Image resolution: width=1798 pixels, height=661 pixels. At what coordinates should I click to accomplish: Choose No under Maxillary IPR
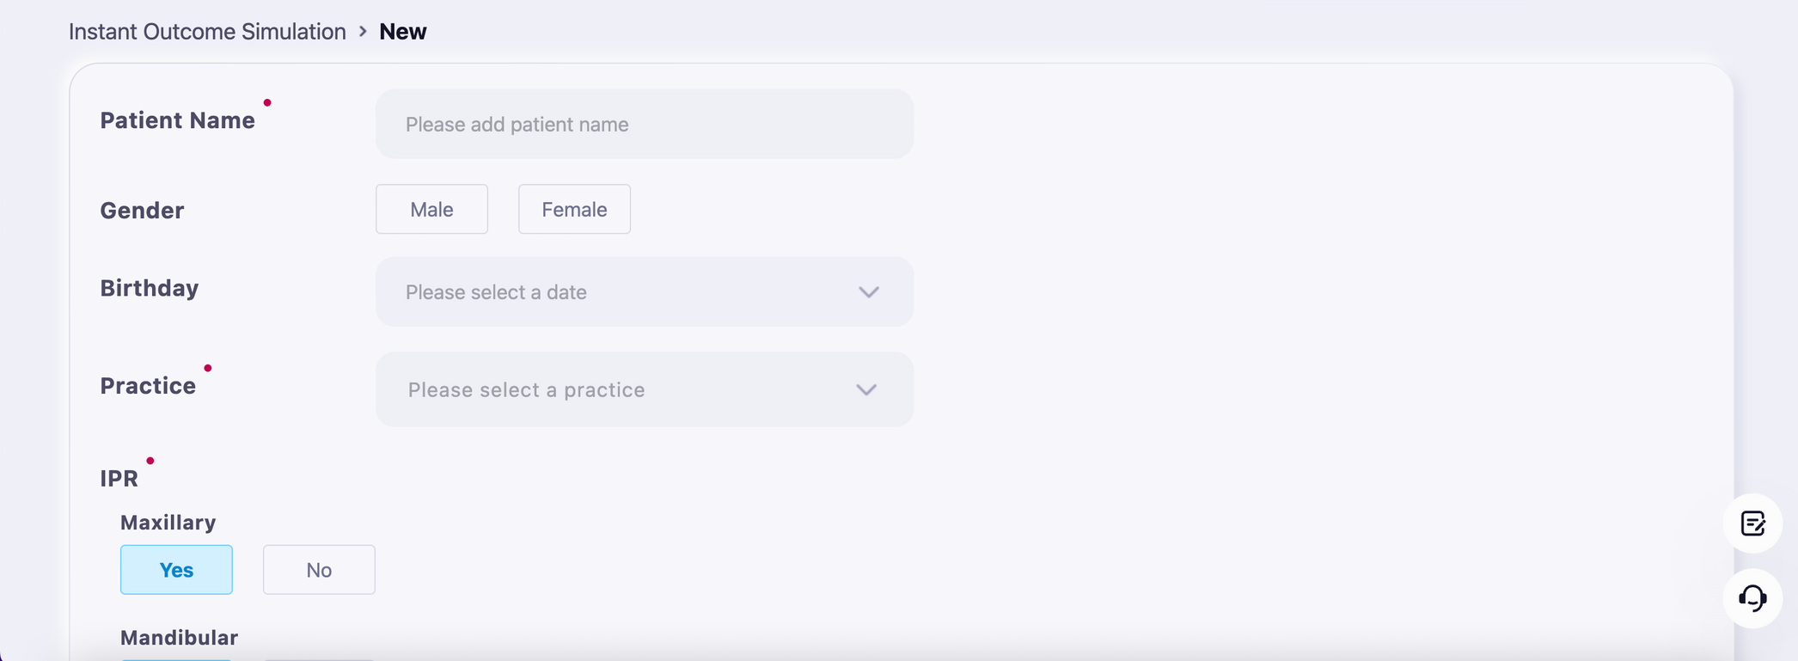(x=319, y=570)
